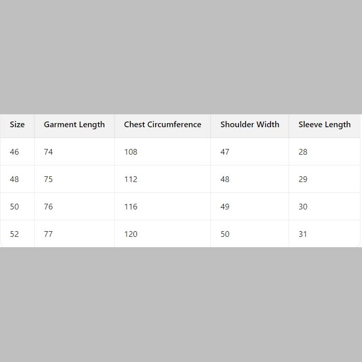Click the Size column header
362x362 pixels.
point(17,125)
